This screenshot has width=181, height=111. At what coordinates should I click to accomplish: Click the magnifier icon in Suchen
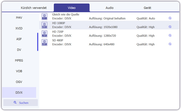pos(15,102)
